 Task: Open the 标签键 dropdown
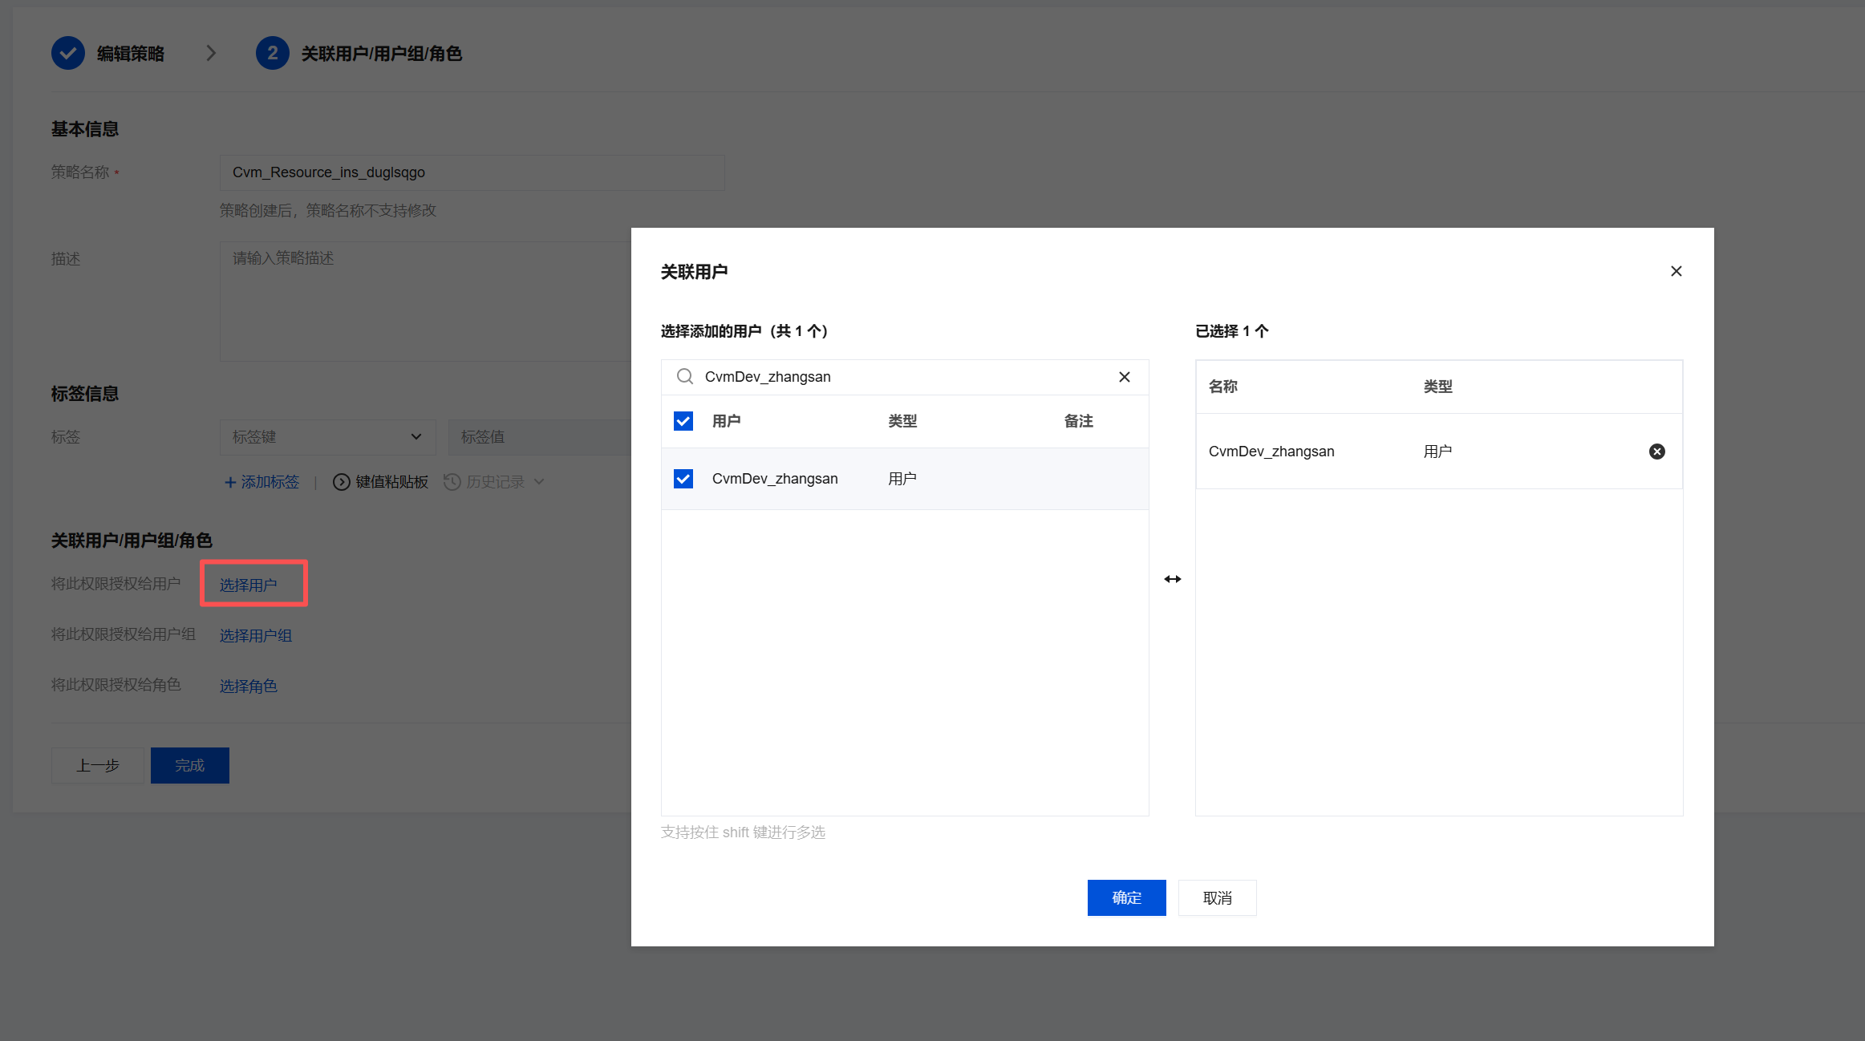coord(327,437)
